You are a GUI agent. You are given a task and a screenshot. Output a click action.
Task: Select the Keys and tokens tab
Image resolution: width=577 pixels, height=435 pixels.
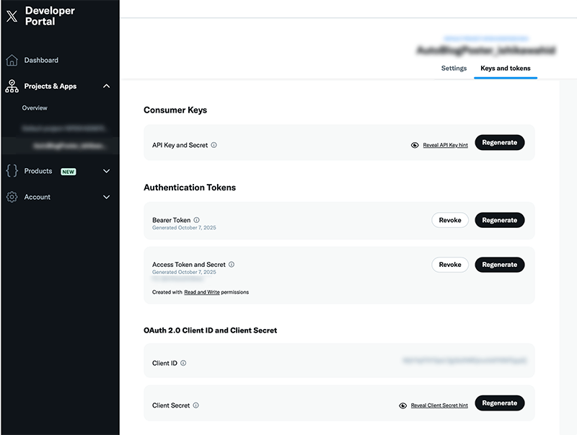coord(506,69)
